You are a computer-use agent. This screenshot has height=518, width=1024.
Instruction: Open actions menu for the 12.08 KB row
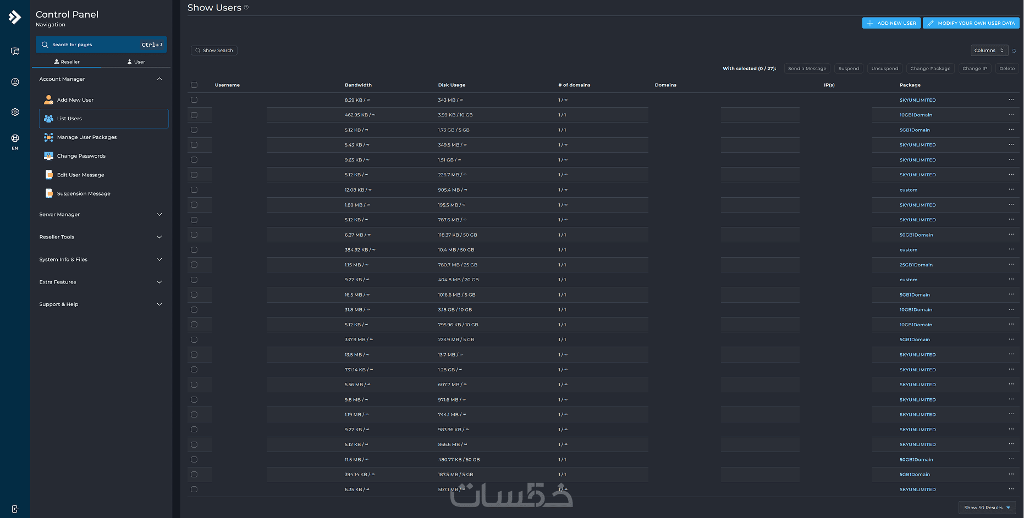pyautogui.click(x=1011, y=190)
